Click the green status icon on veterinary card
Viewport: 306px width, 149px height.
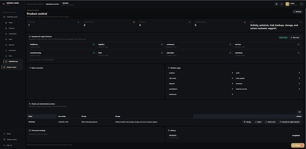click(298, 53)
